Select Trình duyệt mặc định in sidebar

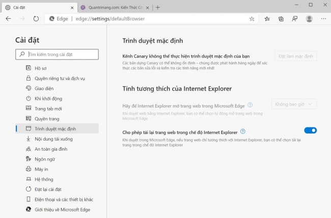57,129
